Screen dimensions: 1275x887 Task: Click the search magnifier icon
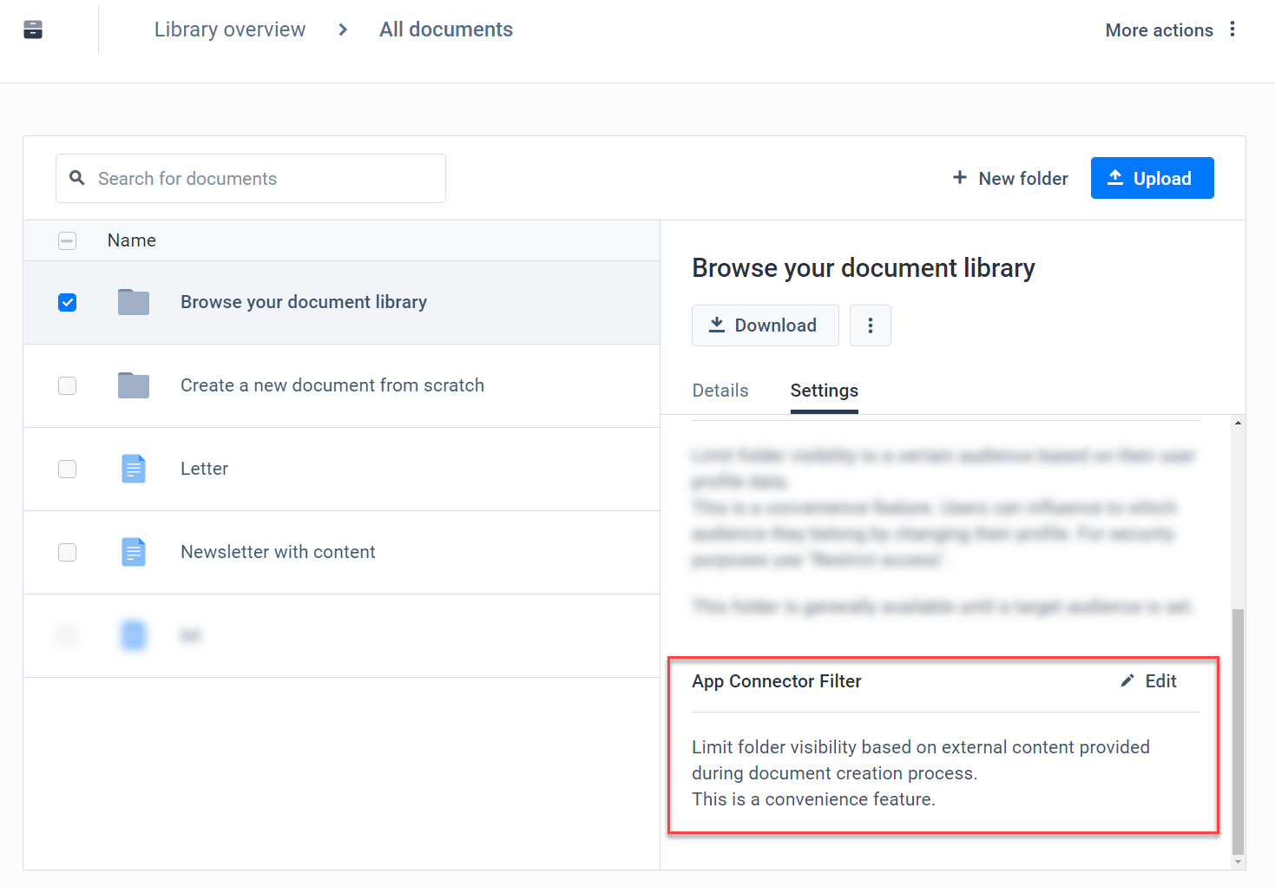pos(76,178)
